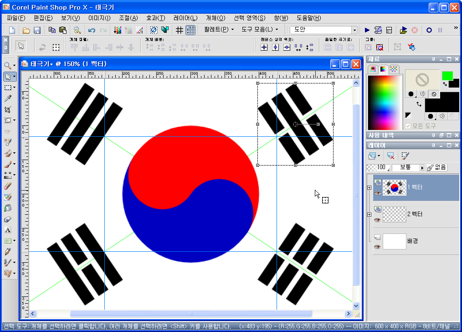Activate the Crop tool
Viewport: 462px width, 332px height.
(8, 109)
